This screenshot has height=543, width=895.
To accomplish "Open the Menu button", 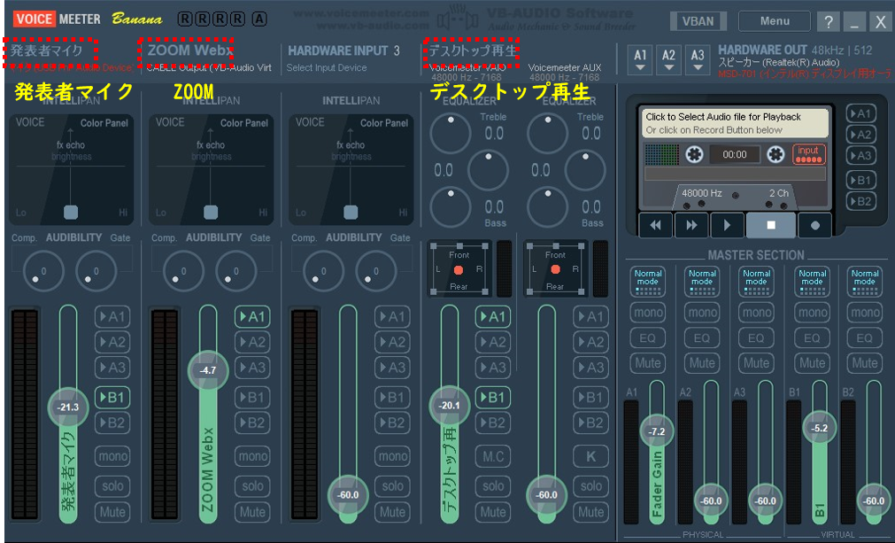I will click(x=775, y=21).
